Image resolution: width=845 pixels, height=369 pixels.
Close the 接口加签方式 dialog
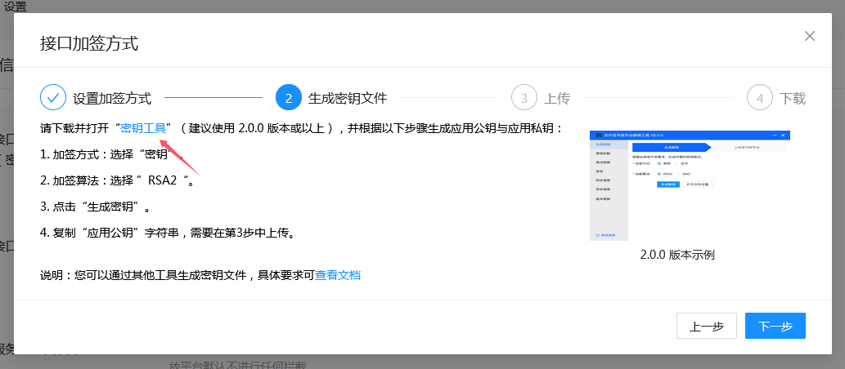(809, 36)
